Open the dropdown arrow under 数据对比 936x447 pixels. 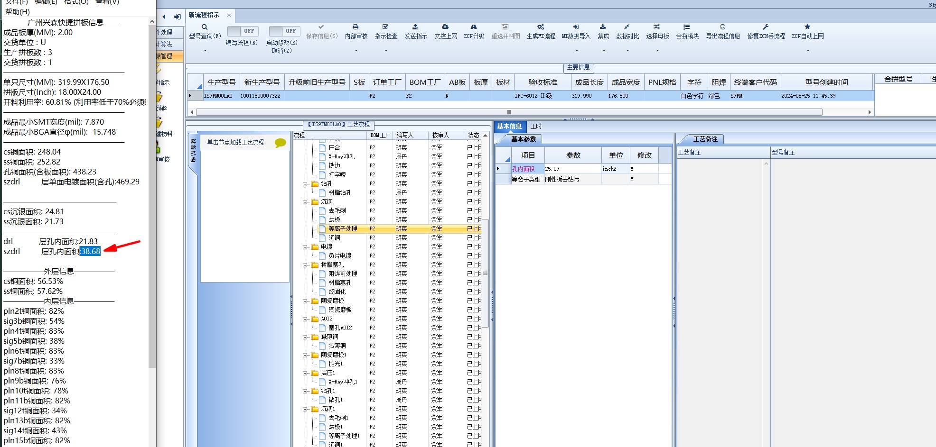pyautogui.click(x=627, y=50)
